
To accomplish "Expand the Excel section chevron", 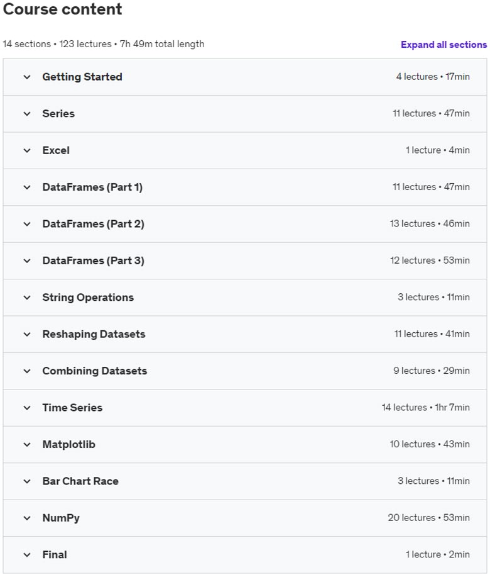I will coord(27,150).
